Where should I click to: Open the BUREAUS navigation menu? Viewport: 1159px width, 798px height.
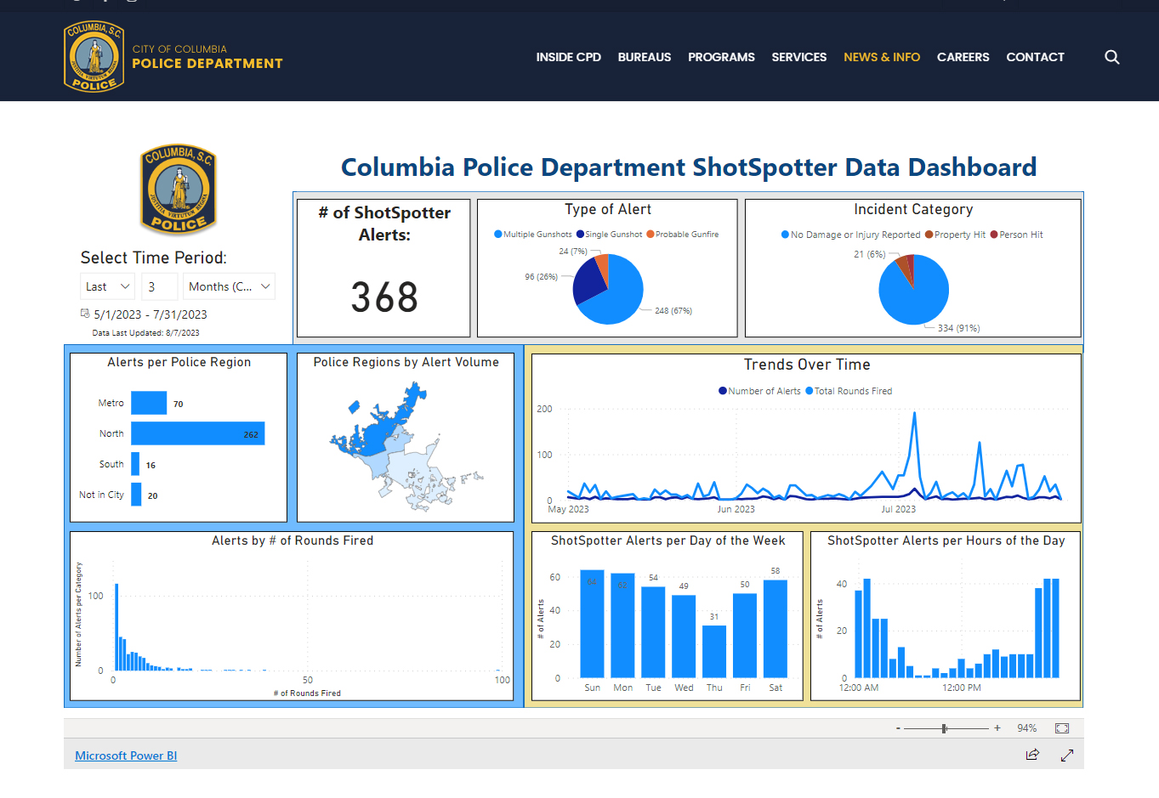644,57
